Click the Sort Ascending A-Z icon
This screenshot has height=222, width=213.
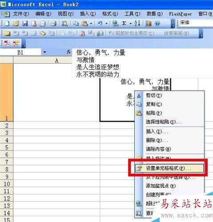click(137, 24)
